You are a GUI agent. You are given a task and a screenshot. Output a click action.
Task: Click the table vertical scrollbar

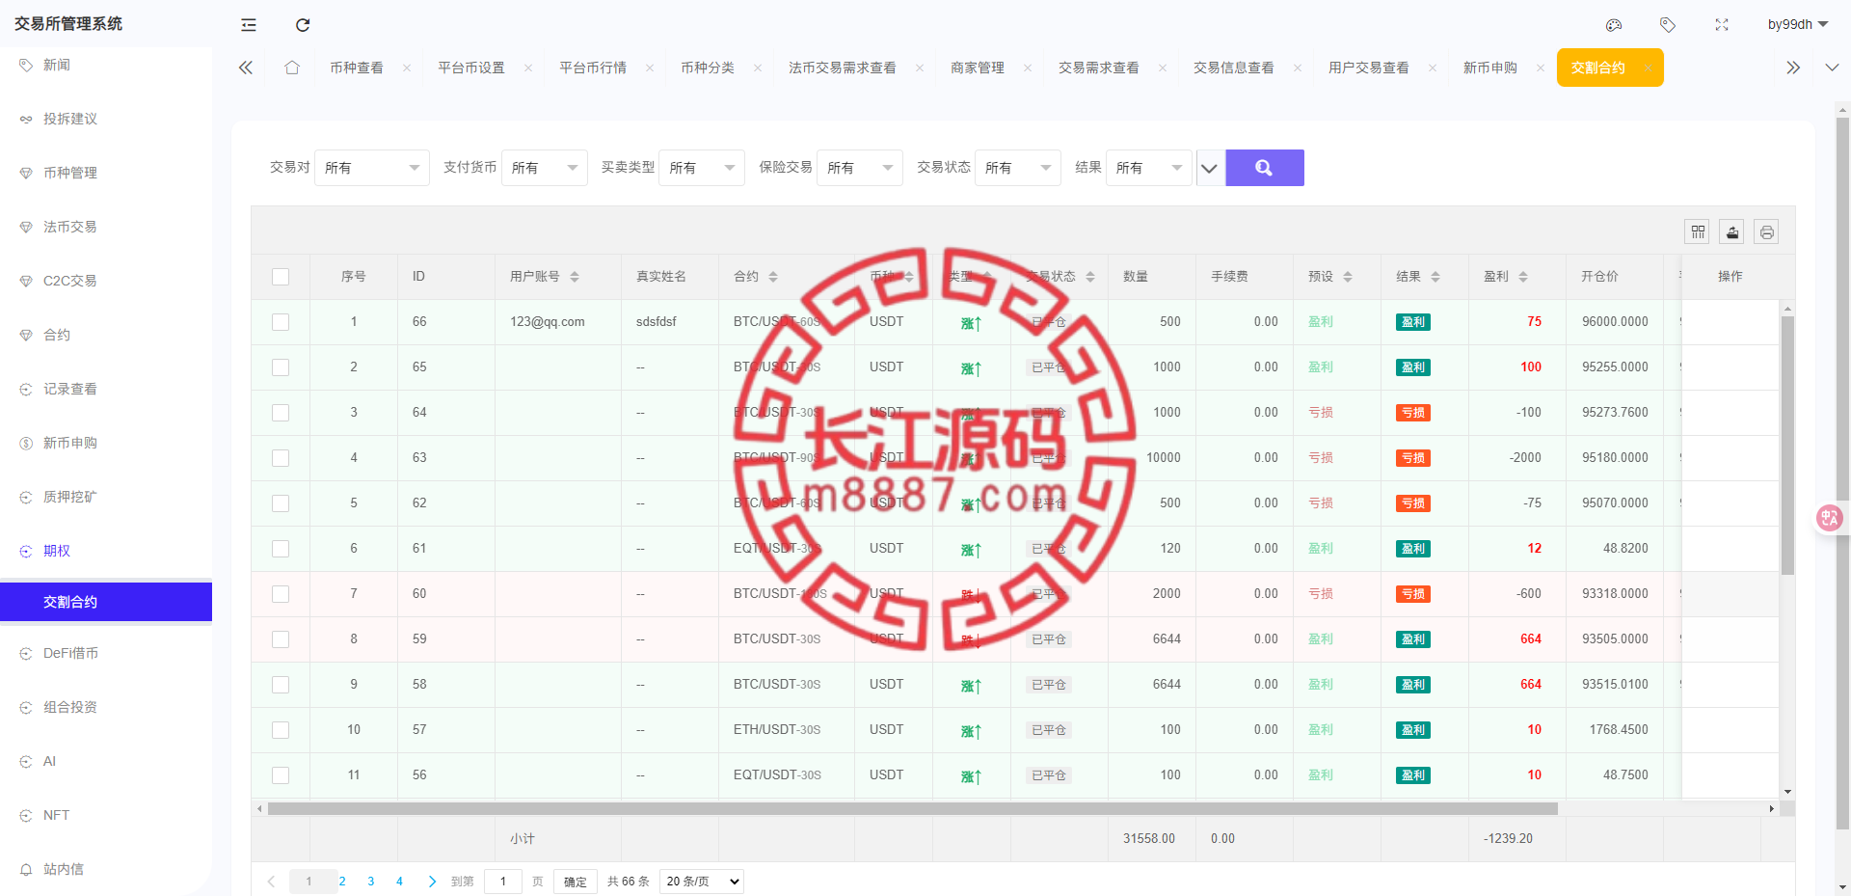[x=1787, y=446]
